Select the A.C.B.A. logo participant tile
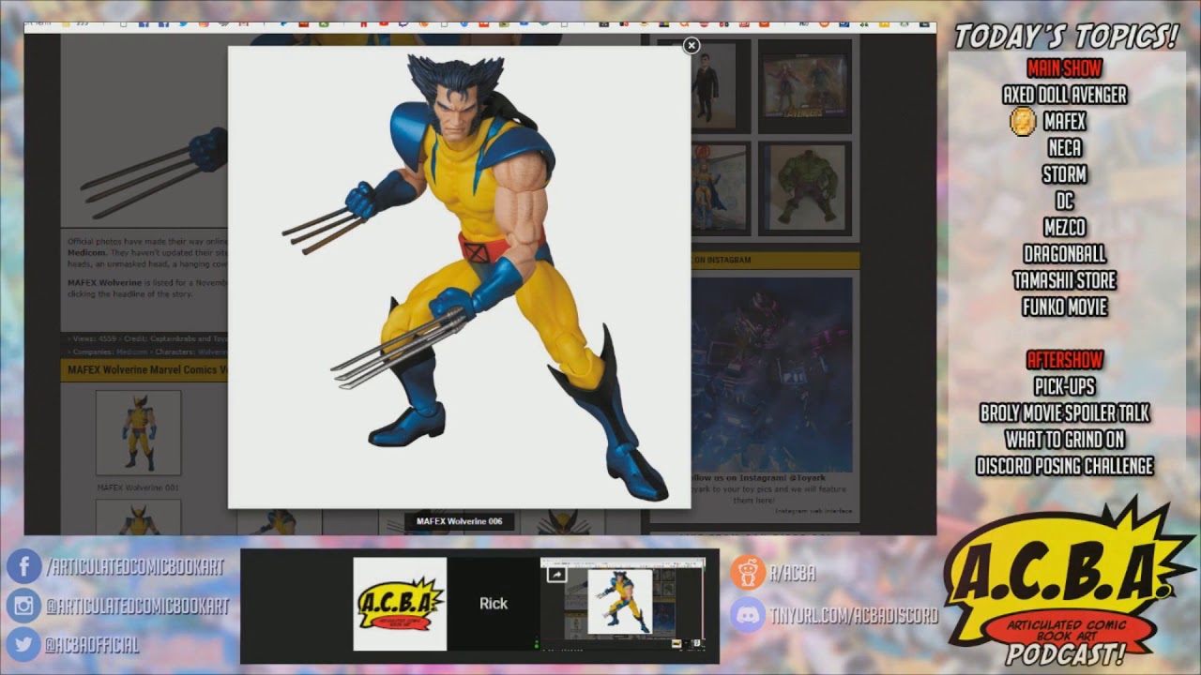Viewport: 1201px width, 675px height. click(x=400, y=604)
